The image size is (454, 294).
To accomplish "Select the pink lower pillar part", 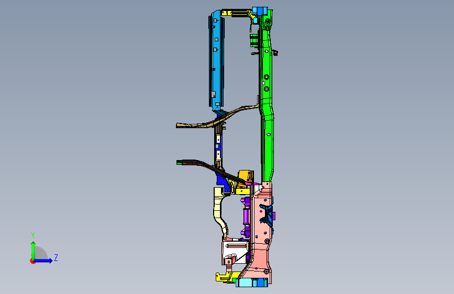I will 261,232.
